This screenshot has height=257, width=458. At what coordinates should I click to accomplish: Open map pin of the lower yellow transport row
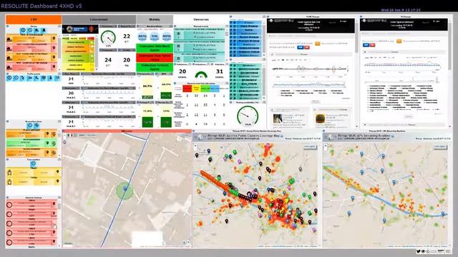click(x=57, y=181)
